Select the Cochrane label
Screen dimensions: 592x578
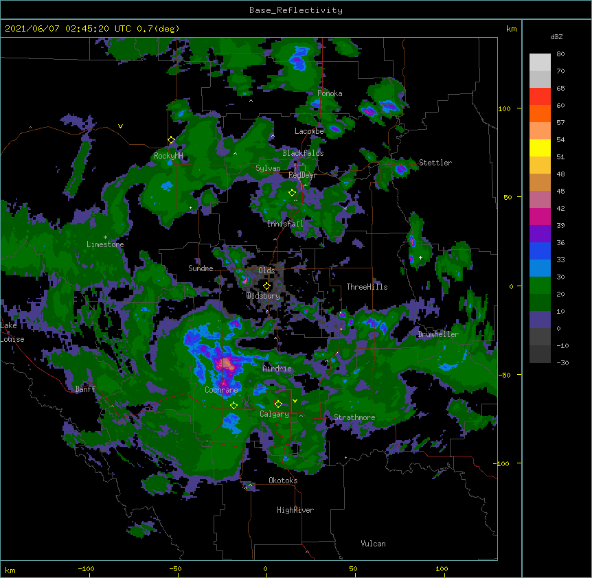(x=221, y=390)
